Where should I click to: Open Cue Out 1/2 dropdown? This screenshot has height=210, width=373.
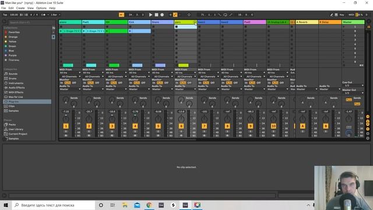(353, 85)
